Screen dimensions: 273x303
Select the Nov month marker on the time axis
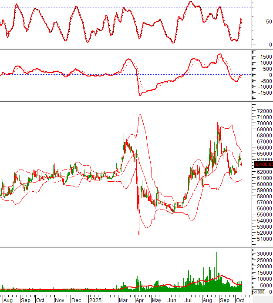click(60, 300)
